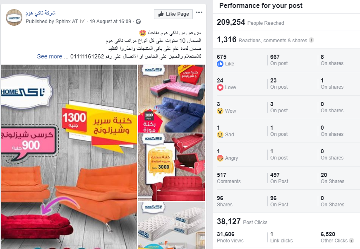Click the [?] help marker after Sphinx AT

(83, 22)
